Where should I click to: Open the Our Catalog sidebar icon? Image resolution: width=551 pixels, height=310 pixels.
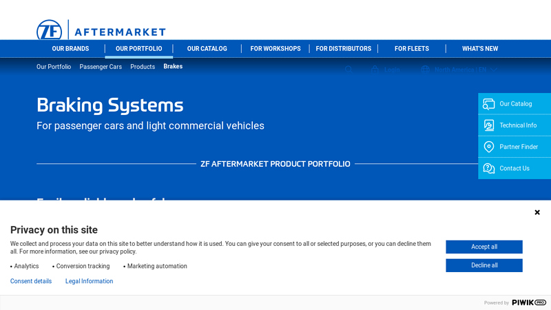coord(488,104)
